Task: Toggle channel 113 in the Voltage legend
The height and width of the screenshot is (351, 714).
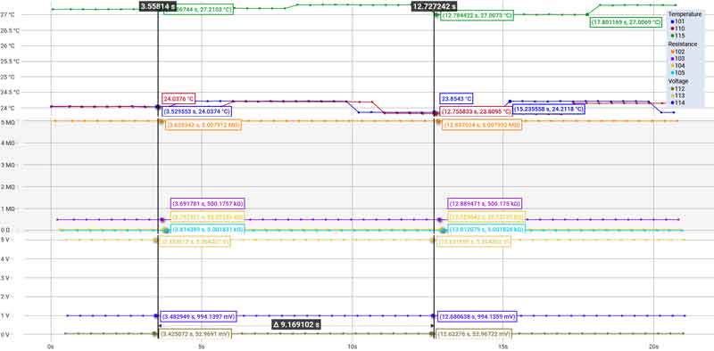Action: 678,95
